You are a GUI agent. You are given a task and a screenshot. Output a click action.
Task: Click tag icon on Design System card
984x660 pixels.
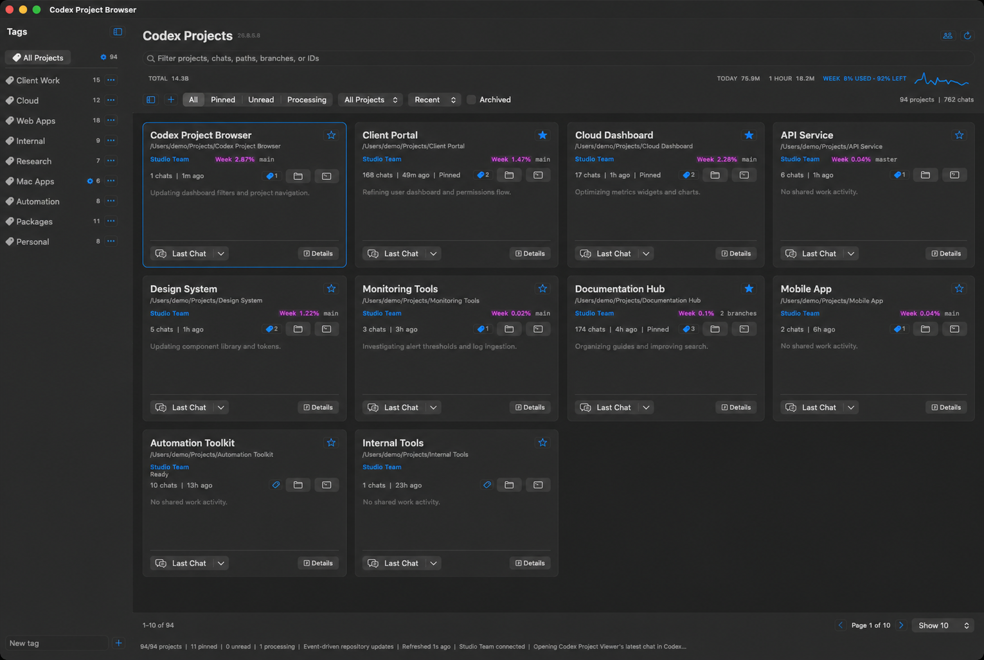coord(272,329)
